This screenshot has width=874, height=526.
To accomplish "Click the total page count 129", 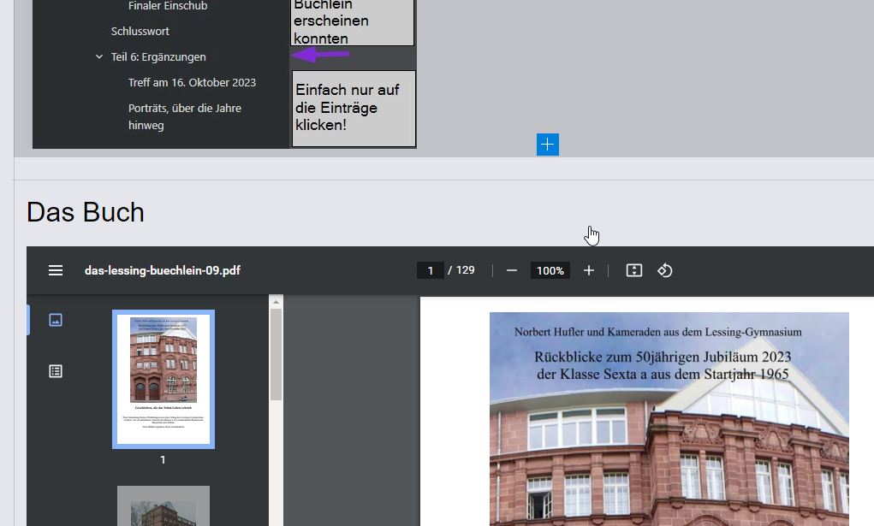I will click(466, 270).
